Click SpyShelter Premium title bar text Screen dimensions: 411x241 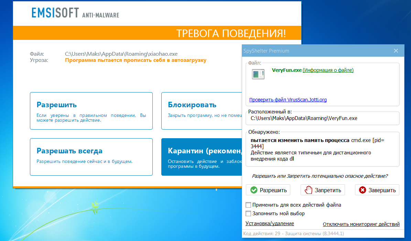tap(266, 51)
